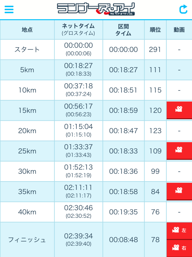
Task: Click the 区間タイム column header
Action: (123, 30)
